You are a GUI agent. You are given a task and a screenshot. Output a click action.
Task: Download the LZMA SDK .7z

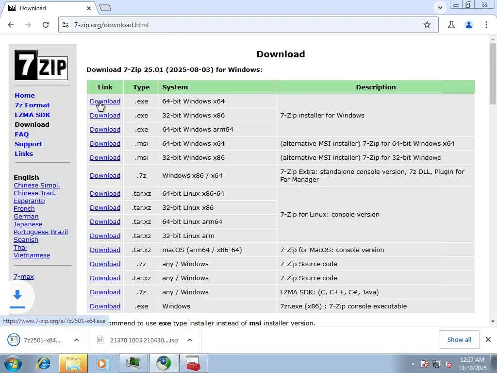pyautogui.click(x=105, y=292)
